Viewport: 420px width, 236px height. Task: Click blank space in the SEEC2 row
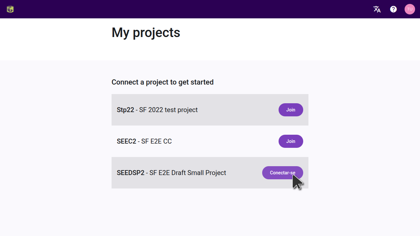226,141
